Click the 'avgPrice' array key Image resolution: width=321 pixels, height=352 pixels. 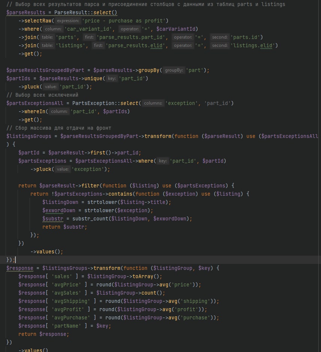coord(66,285)
